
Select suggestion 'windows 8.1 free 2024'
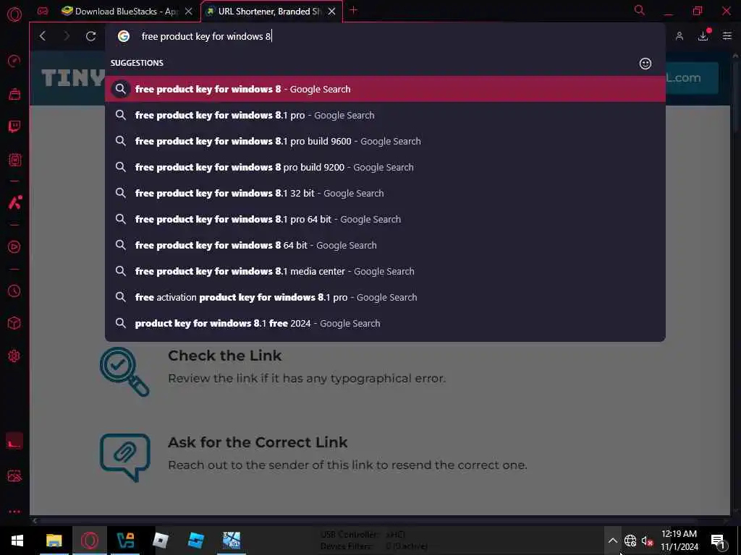385,323
